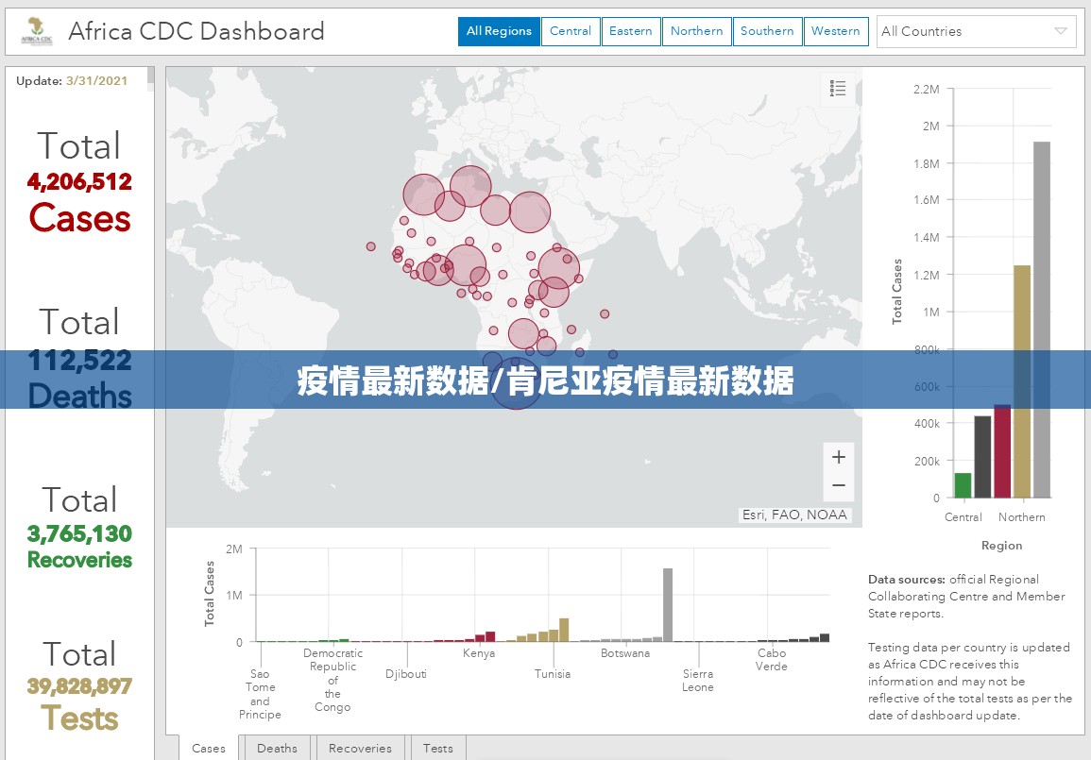Viewport: 1091px width, 760px height.
Task: Zoom out on the map
Action: (x=838, y=486)
